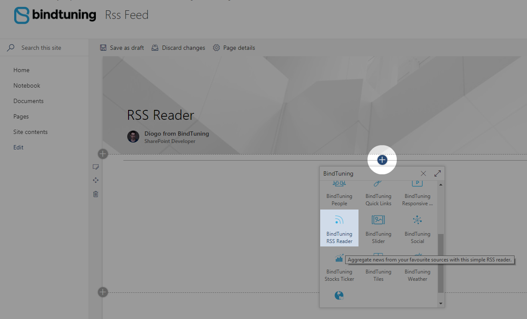Click Discard changes

pyautogui.click(x=178, y=48)
